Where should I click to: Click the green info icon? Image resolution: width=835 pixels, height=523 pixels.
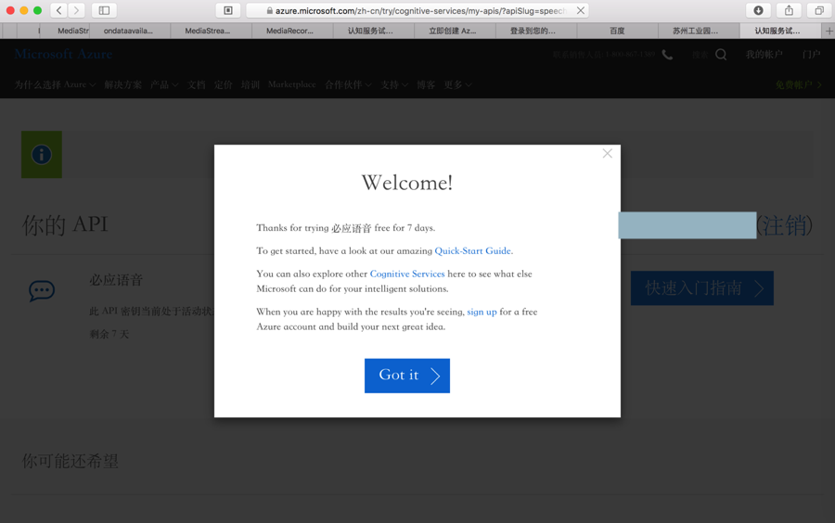[x=42, y=155]
